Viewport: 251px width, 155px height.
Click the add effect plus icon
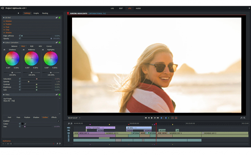coord(18,13)
